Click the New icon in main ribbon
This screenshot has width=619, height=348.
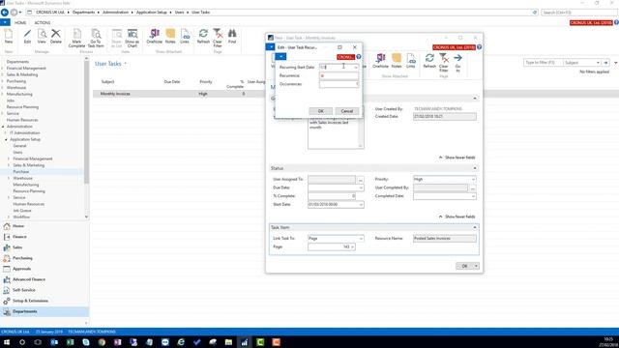[x=9, y=36]
